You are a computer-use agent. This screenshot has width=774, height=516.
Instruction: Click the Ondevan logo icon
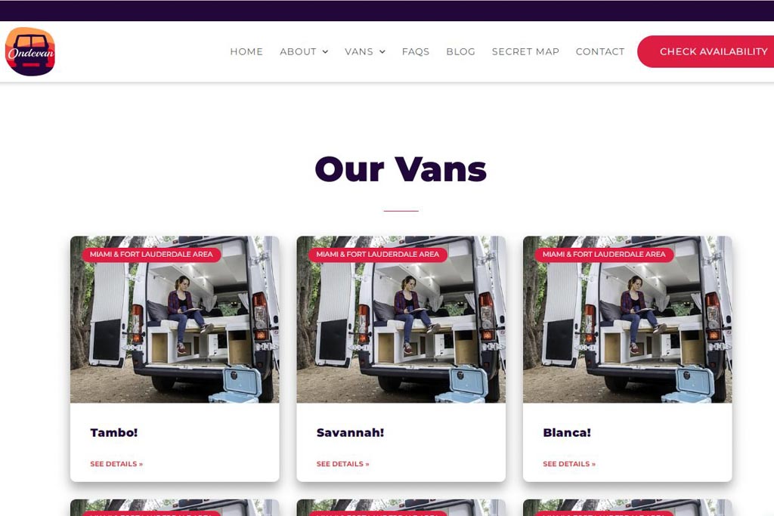tap(30, 52)
